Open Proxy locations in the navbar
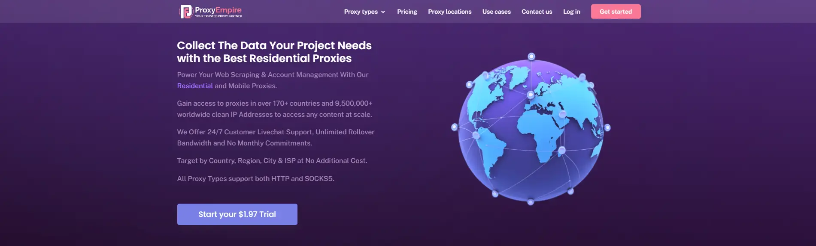This screenshot has height=246, width=816. click(449, 12)
